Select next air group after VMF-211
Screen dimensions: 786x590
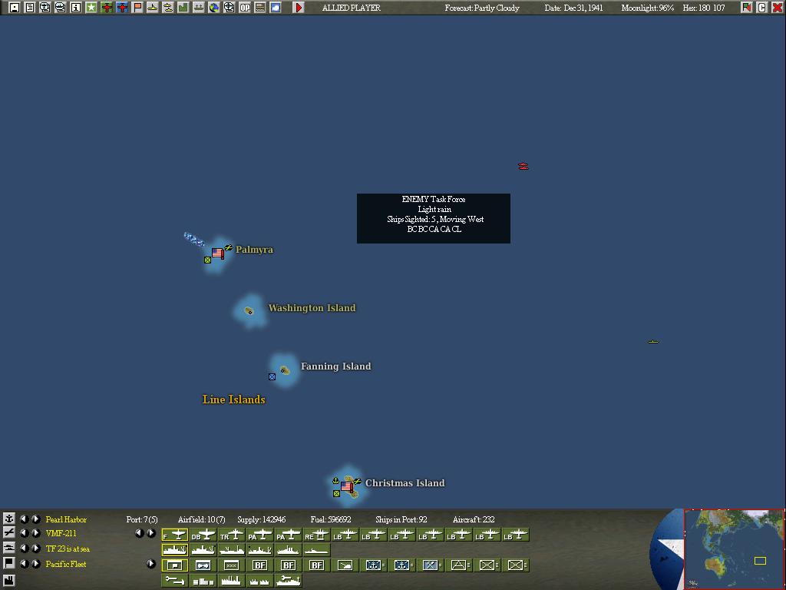click(x=35, y=533)
